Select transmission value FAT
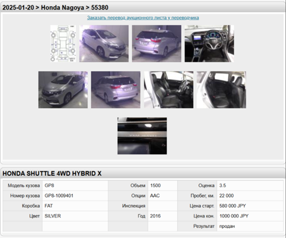Image resolution: width=286 pixels, height=238 pixels. pos(48,206)
